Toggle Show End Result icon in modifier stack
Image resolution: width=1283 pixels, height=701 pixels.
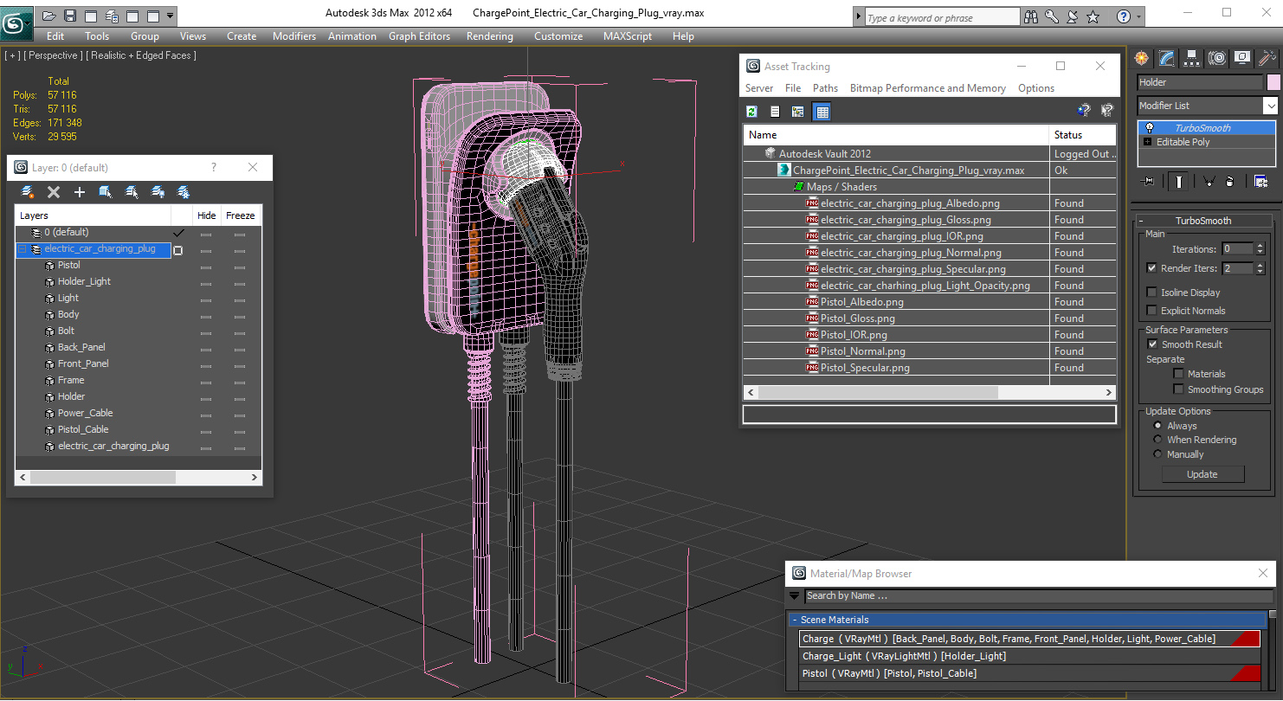pyautogui.click(x=1178, y=181)
